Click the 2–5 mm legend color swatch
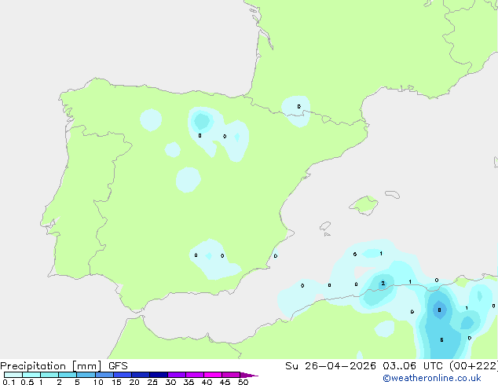498x385 pixels. [x=68, y=375]
